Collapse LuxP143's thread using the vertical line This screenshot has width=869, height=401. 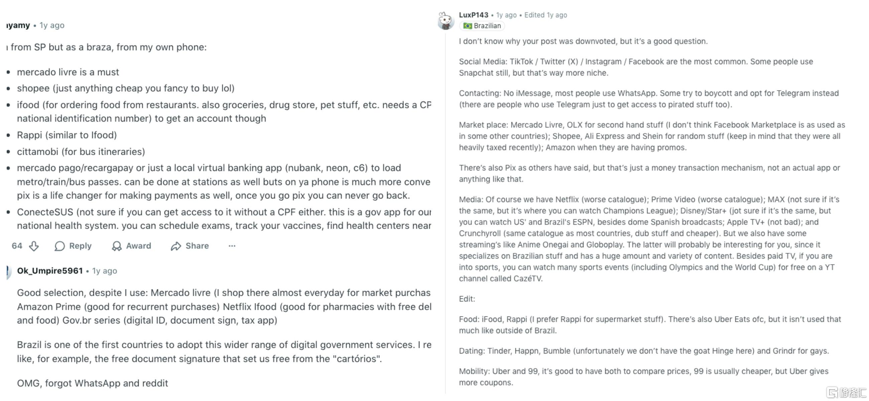(445, 203)
